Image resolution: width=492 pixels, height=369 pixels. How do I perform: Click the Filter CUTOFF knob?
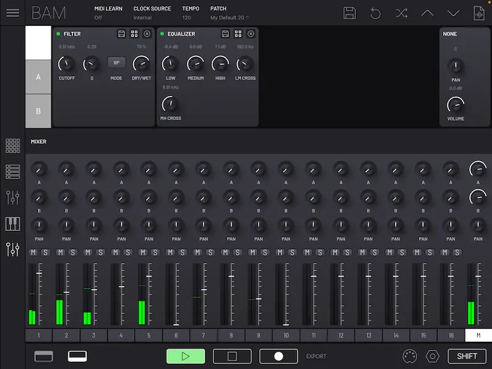pos(66,64)
